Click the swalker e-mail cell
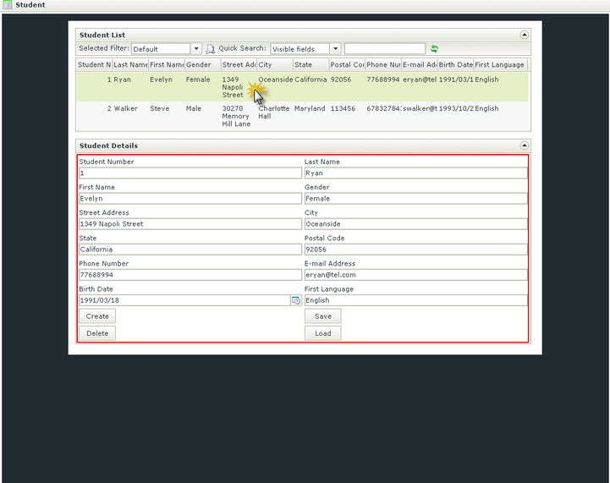Viewport: 610px width, 483px height. click(420, 108)
